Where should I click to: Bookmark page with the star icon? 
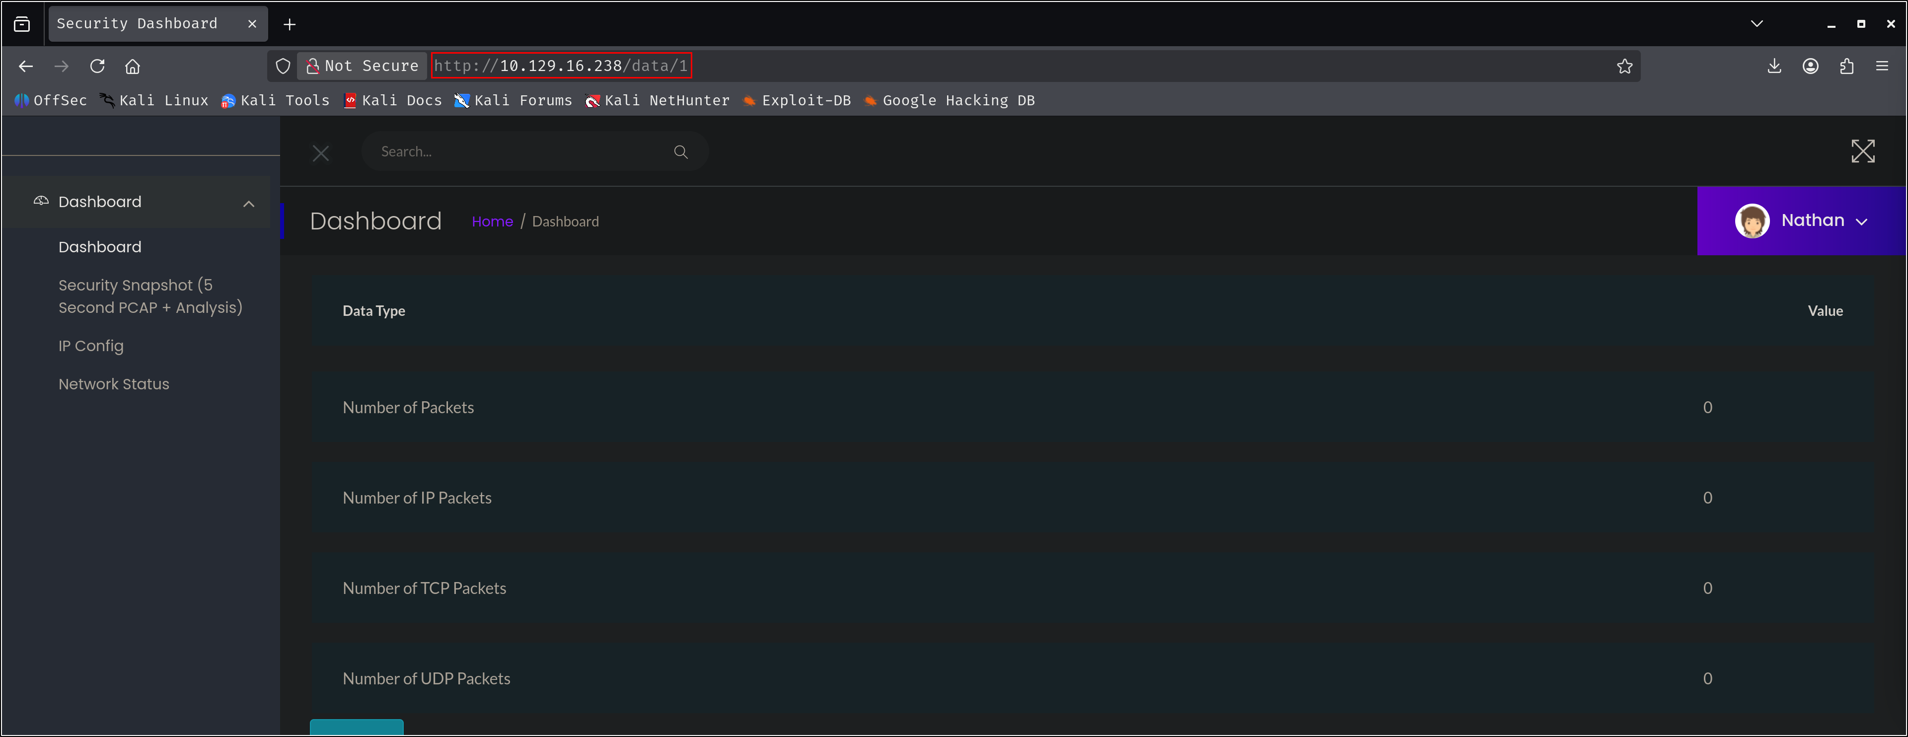(1624, 66)
